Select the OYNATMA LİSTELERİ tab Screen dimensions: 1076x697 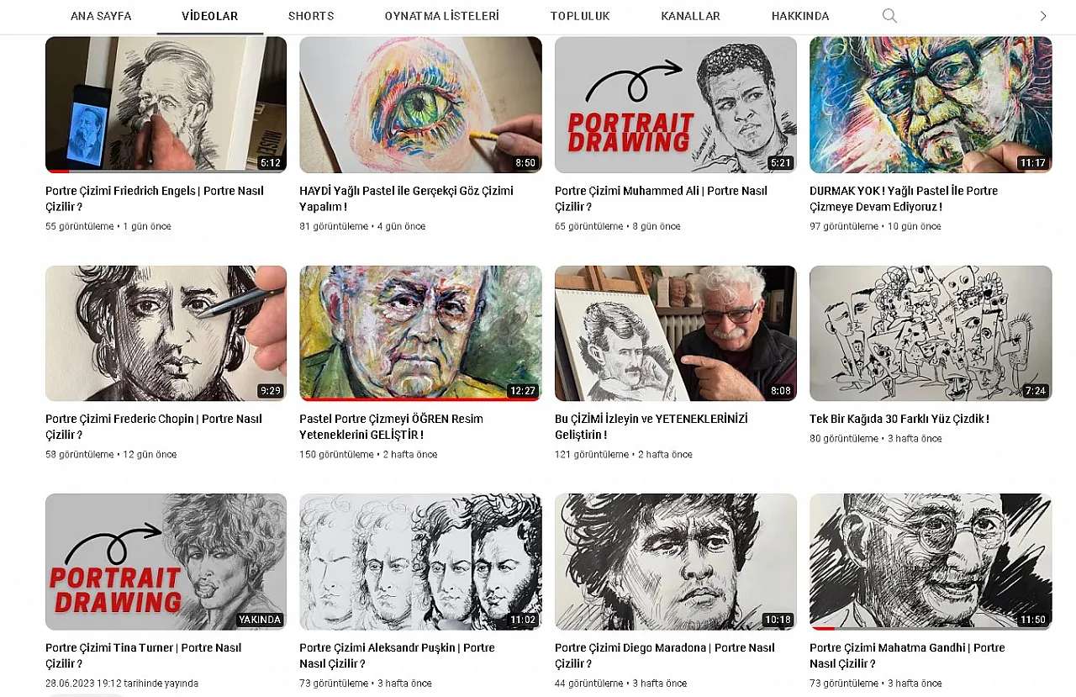[442, 16]
